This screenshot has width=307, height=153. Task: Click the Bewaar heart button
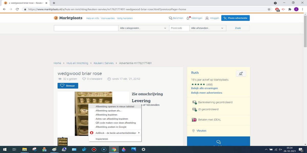68,86
